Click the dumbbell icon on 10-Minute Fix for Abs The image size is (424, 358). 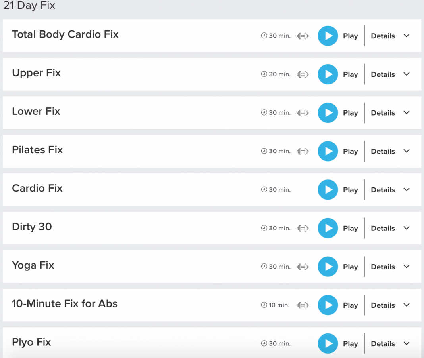point(303,305)
